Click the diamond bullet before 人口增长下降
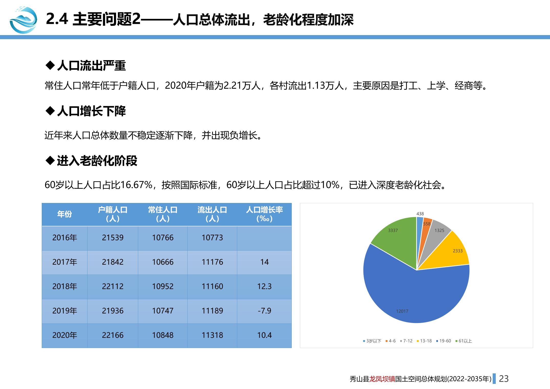 pos(50,111)
